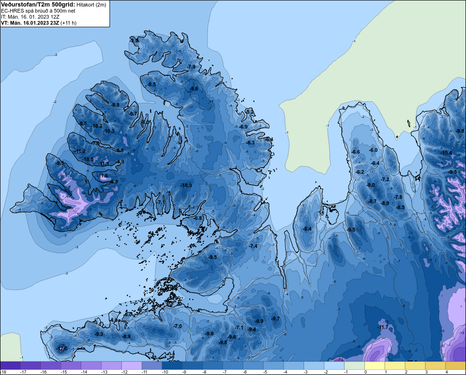Select legend swatch between -10 and -9
466x375 pixels.
(x=172, y=366)
